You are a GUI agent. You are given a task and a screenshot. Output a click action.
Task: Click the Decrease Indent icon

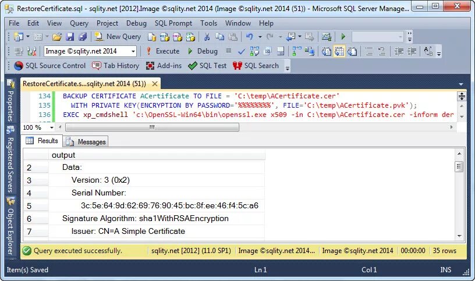click(x=399, y=51)
